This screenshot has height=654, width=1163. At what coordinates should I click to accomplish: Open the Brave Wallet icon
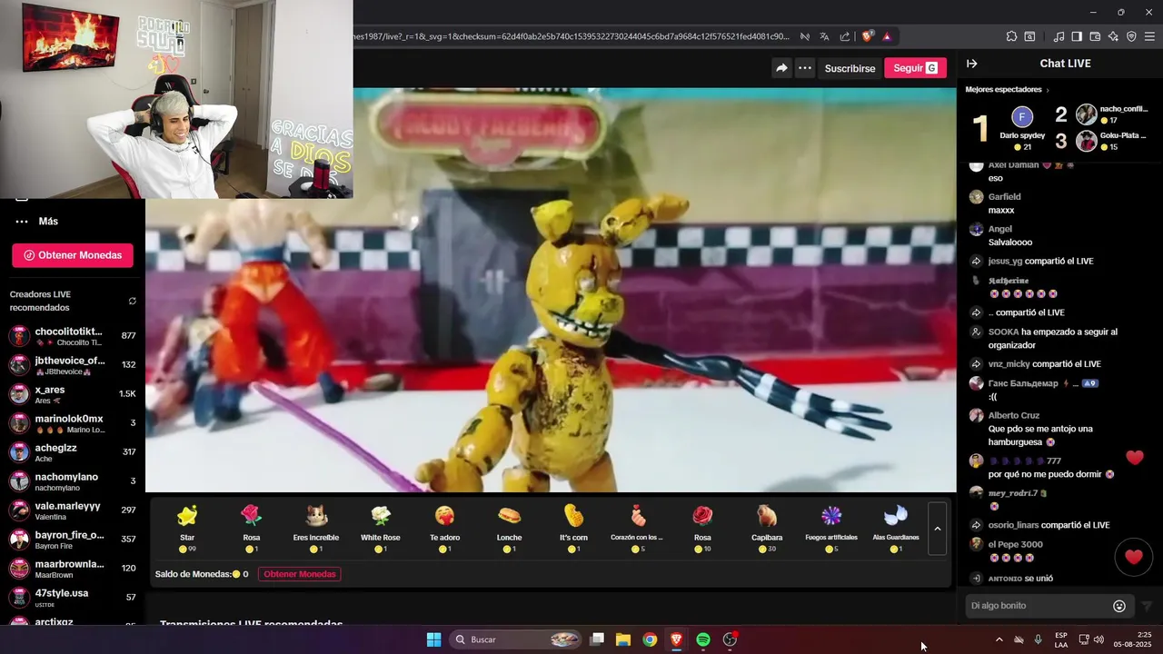tap(1095, 36)
